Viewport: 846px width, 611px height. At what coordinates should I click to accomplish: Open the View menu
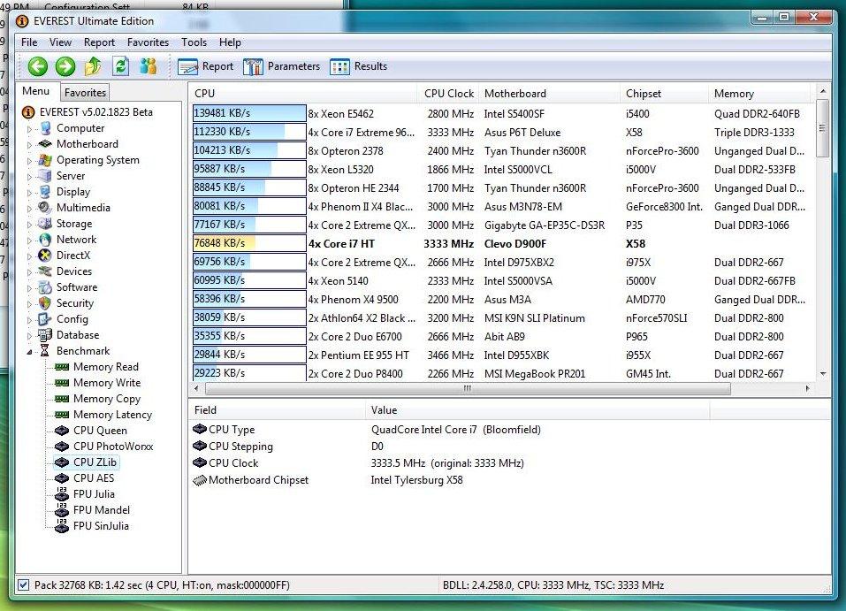(60, 42)
